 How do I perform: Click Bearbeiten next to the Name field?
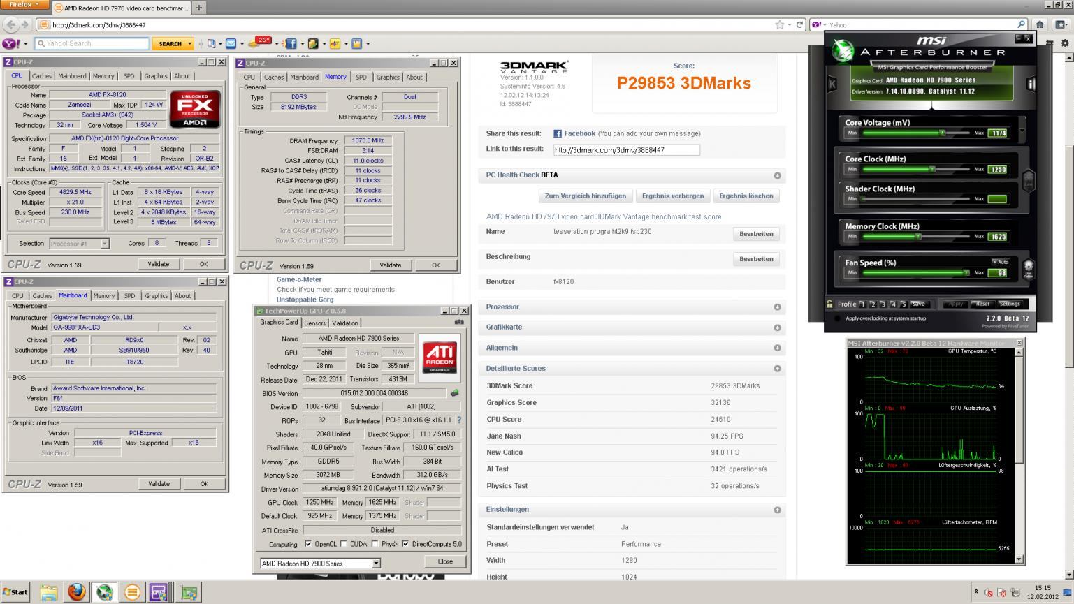point(756,234)
